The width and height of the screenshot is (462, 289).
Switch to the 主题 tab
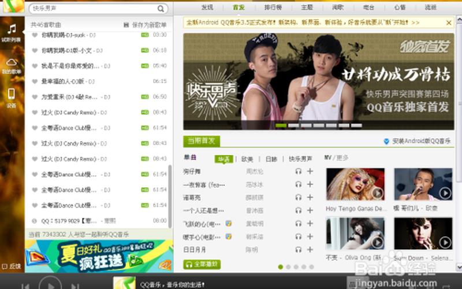point(307,8)
